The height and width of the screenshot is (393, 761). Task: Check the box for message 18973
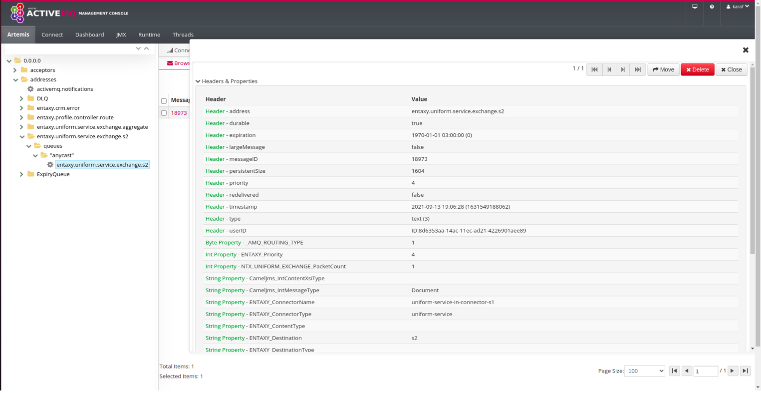pyautogui.click(x=164, y=113)
